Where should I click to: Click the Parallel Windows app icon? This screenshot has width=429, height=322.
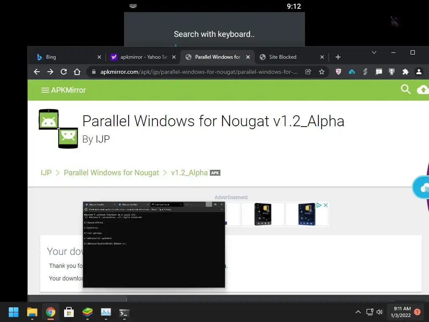pyautogui.click(x=58, y=129)
